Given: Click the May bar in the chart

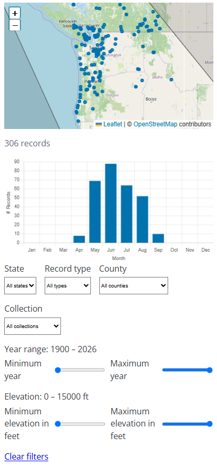Looking at the screenshot, I should click(x=95, y=212).
